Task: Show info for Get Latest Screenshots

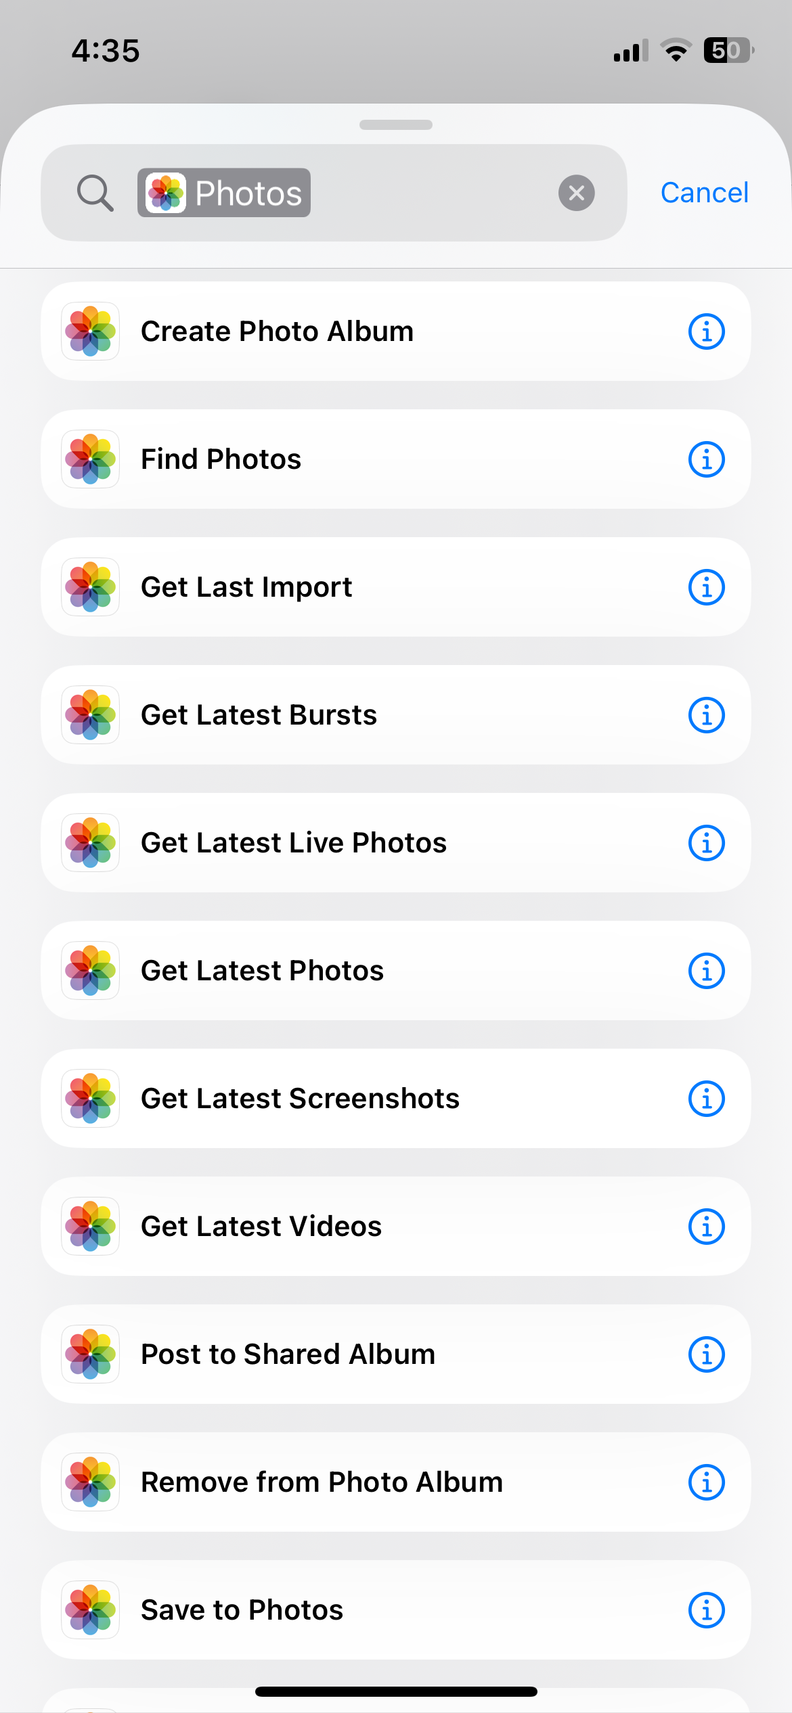Action: coord(706,1099)
